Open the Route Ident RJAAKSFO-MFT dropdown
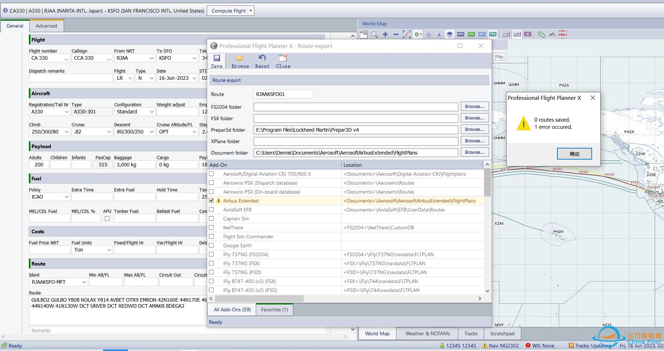Image resolution: width=664 pixels, height=351 pixels. pos(84,282)
